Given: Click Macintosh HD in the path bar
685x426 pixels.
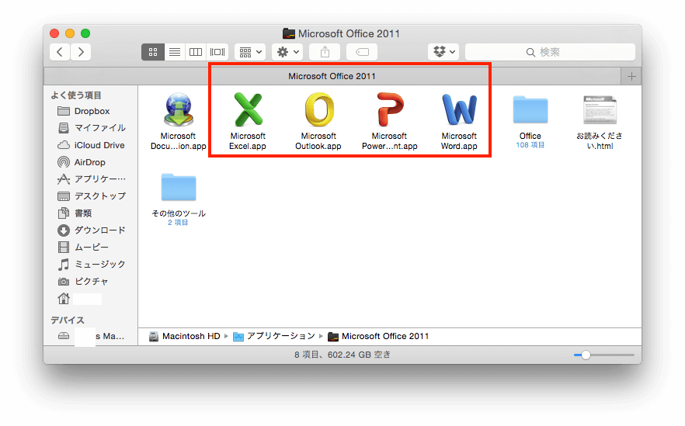Looking at the screenshot, I should click(185, 336).
